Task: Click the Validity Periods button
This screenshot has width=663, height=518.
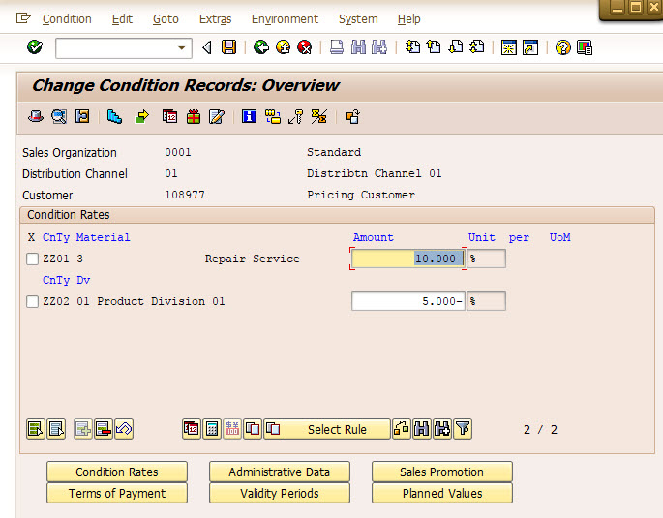Action: pos(280,493)
